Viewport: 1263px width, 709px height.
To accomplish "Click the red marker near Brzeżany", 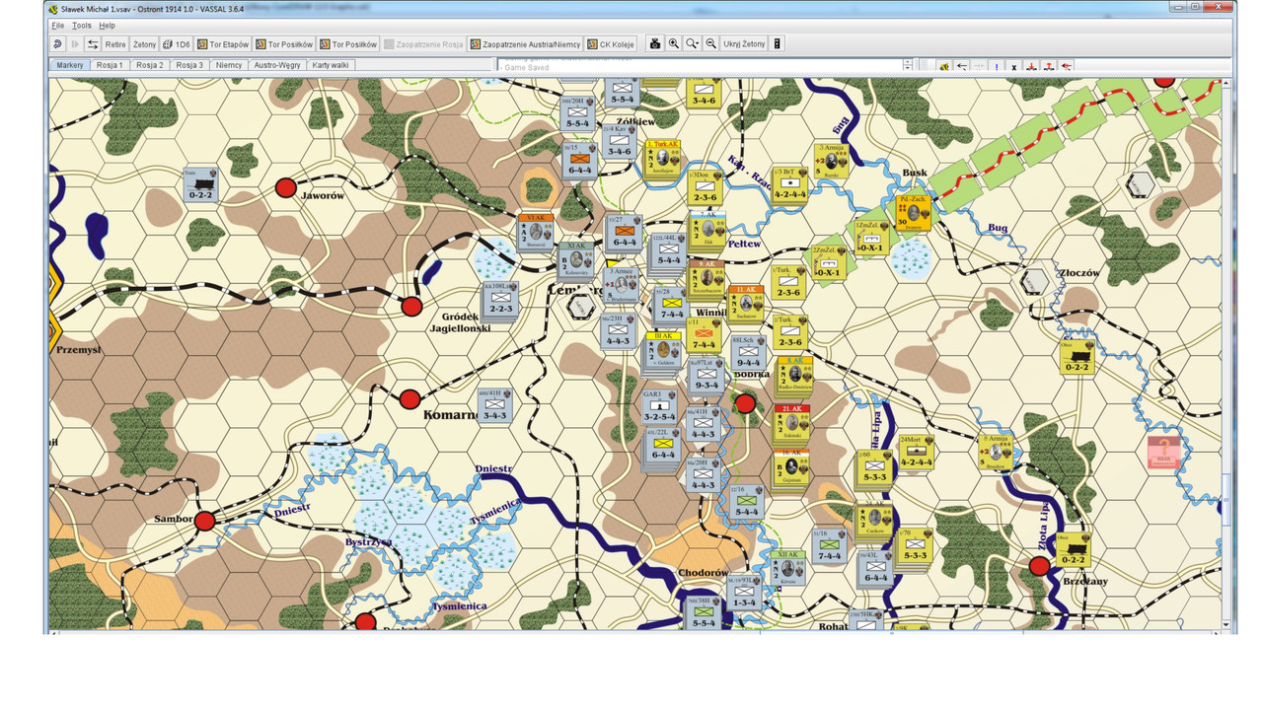I will pos(1039,566).
